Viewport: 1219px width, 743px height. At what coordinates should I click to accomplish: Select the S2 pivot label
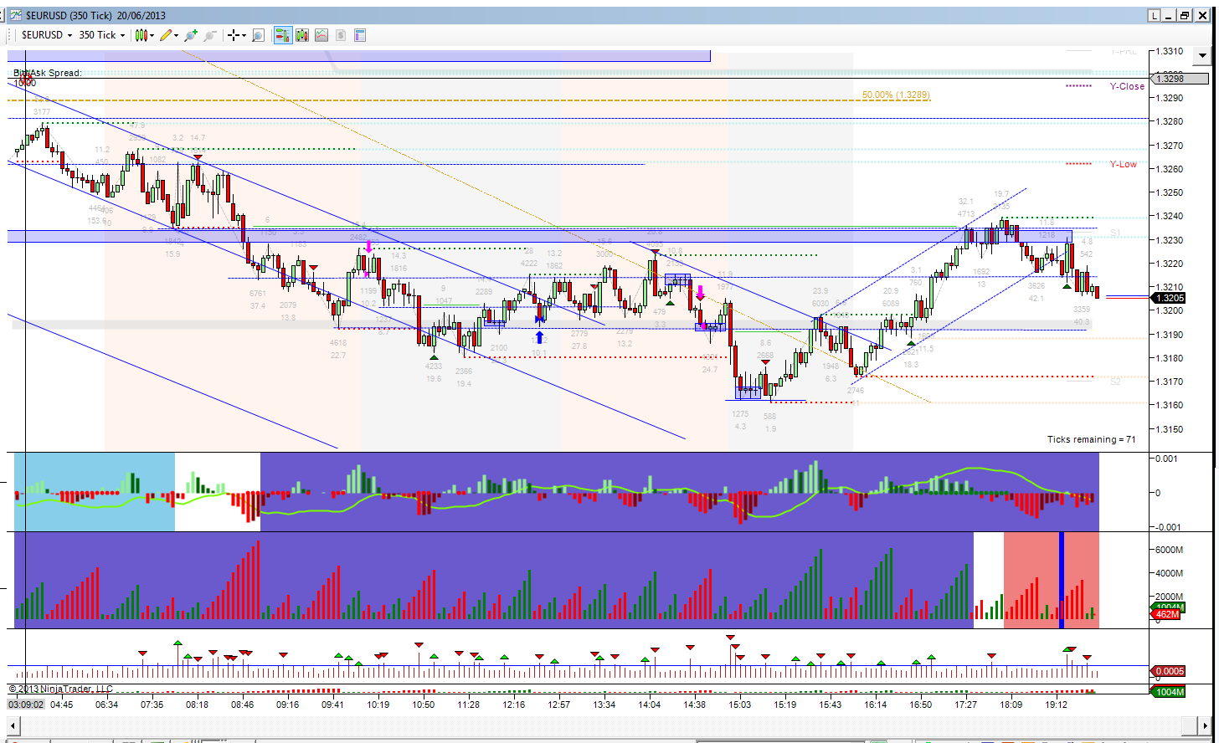pyautogui.click(x=1116, y=382)
